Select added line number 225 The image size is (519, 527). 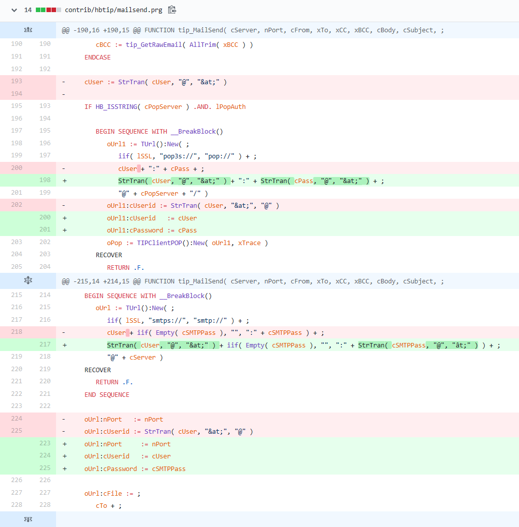pos(45,469)
